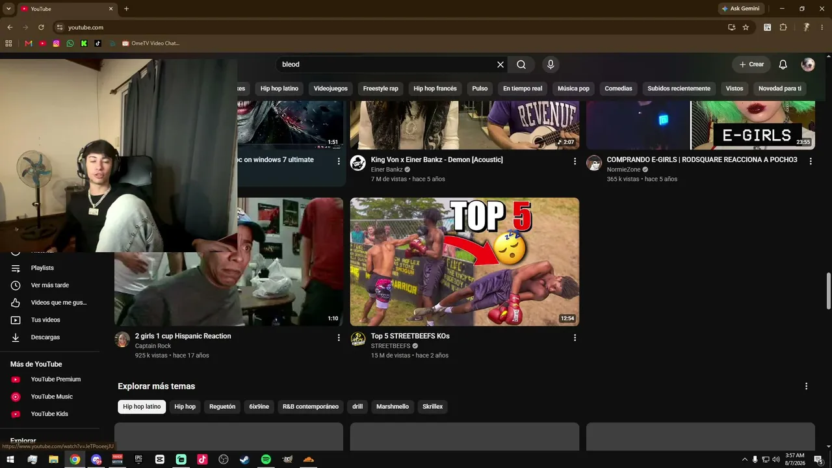
Task: Open the Chrome extensions puzzle icon
Action: [783, 27]
